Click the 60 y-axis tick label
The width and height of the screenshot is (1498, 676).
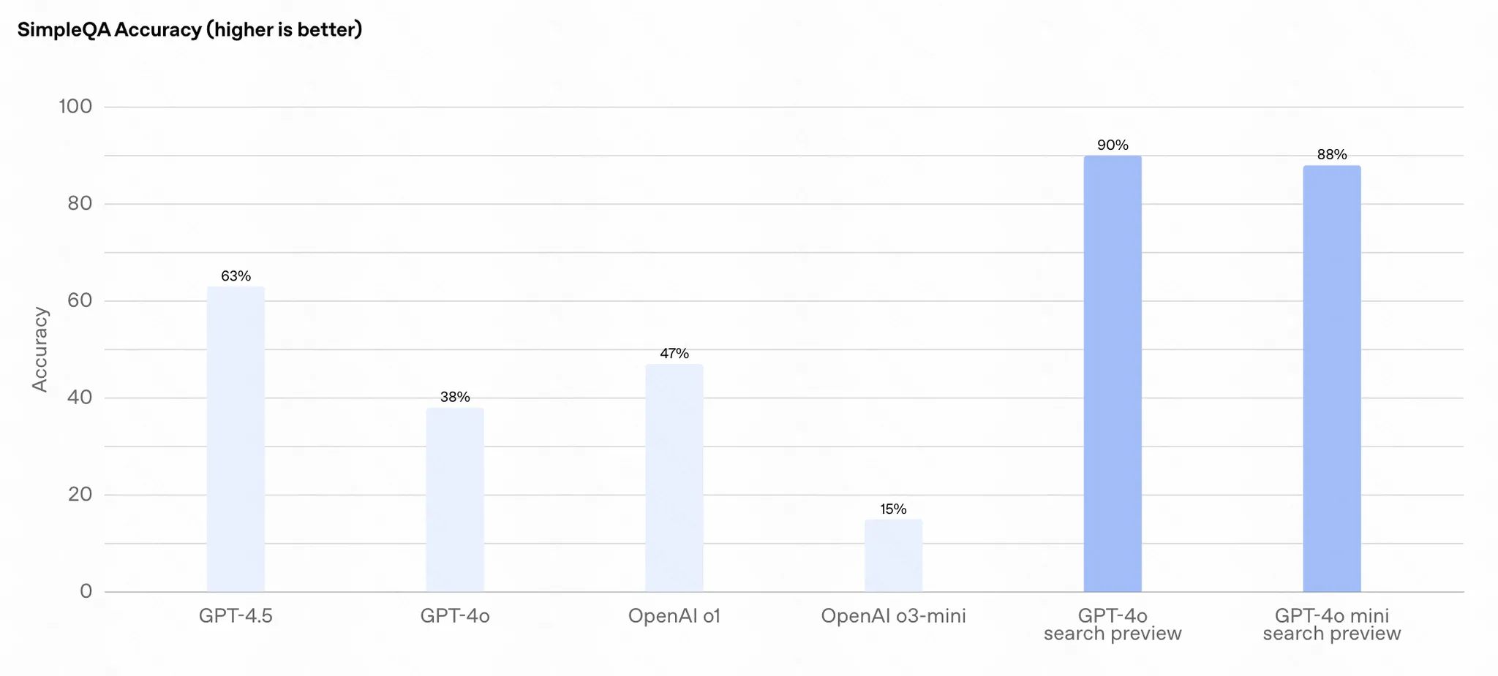(x=80, y=300)
